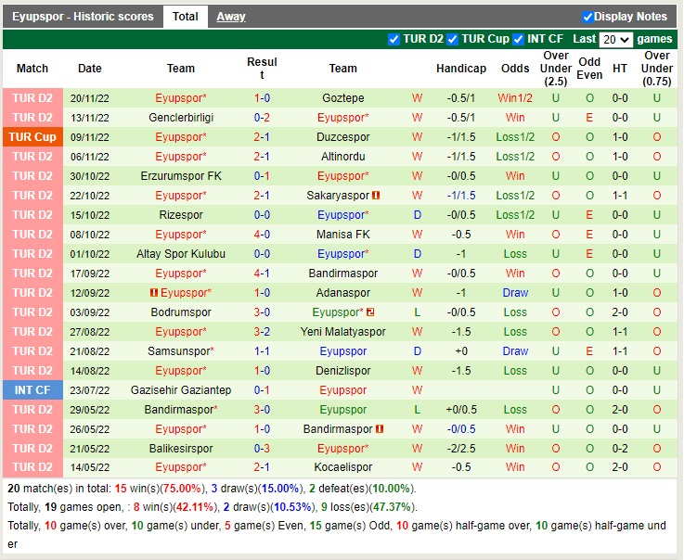Open Gazisehir Gaziantep team link
The image size is (684, 560).
coord(181,390)
